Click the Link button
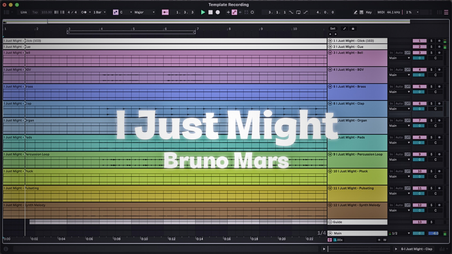 24,12
